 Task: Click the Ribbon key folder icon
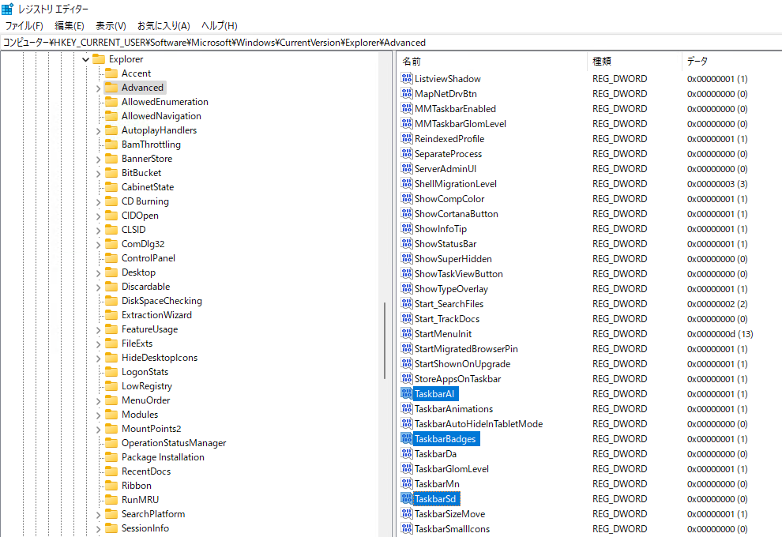pyautogui.click(x=111, y=485)
